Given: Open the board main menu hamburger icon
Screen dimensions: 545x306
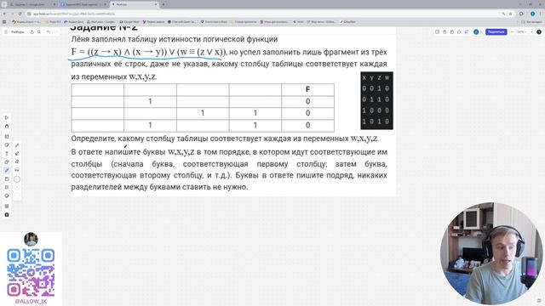Looking at the screenshot, I should tap(6, 32).
